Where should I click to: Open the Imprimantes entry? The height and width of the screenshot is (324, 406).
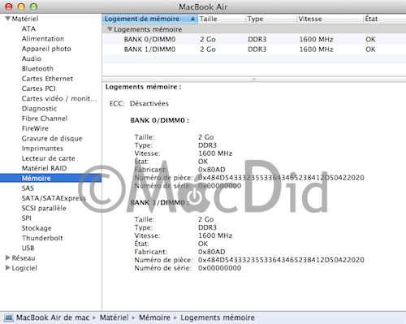42,149
